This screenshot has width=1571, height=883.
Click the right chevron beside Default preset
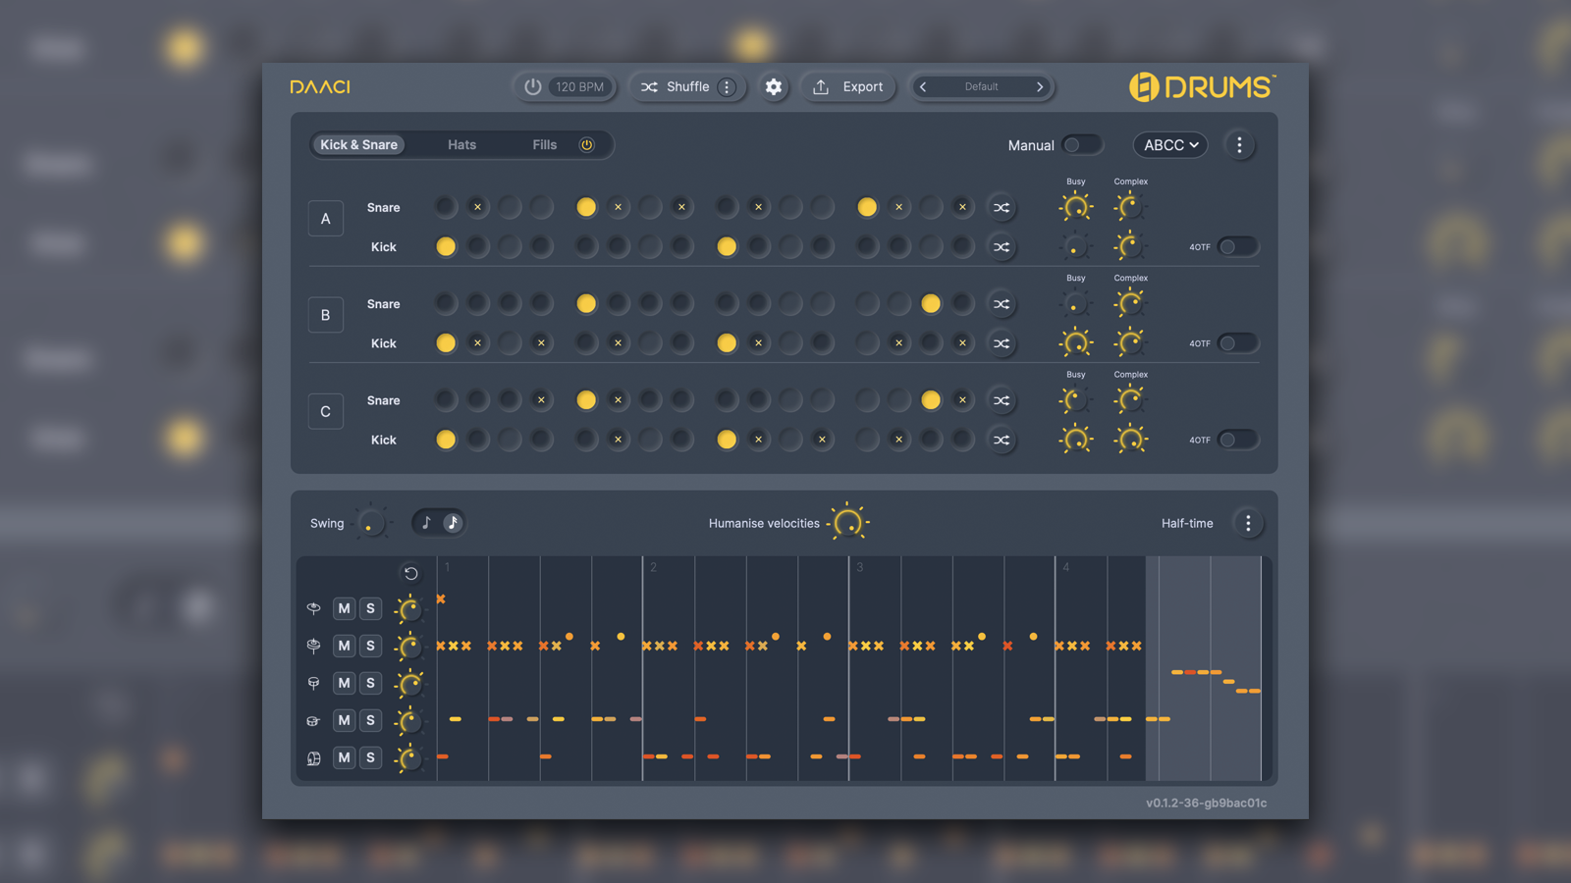coord(1040,86)
